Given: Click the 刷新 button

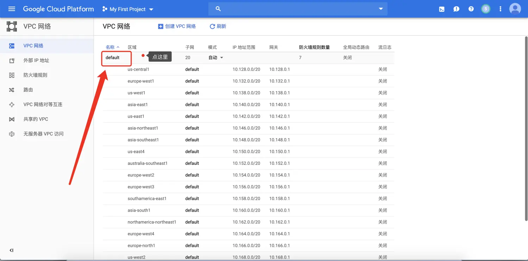Looking at the screenshot, I should (x=218, y=26).
